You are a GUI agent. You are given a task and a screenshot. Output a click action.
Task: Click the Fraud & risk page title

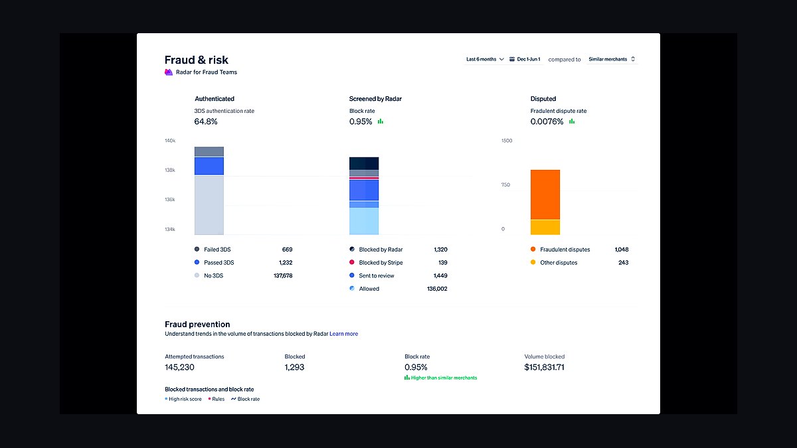click(x=197, y=60)
